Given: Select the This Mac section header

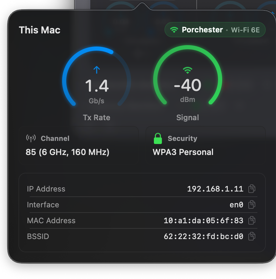Looking at the screenshot, I should point(39,30).
